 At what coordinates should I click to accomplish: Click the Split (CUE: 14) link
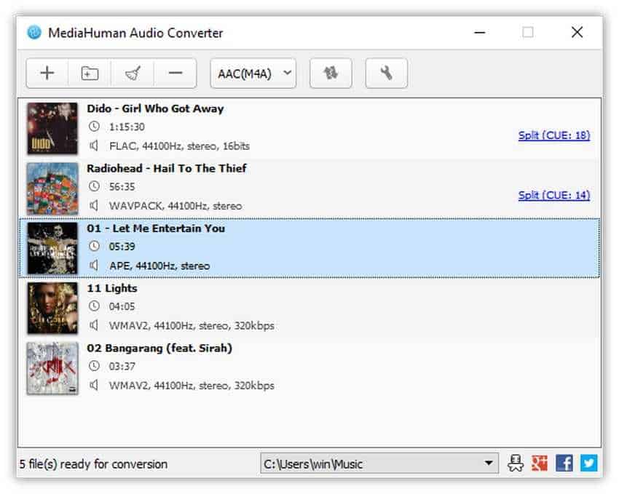pyautogui.click(x=554, y=195)
